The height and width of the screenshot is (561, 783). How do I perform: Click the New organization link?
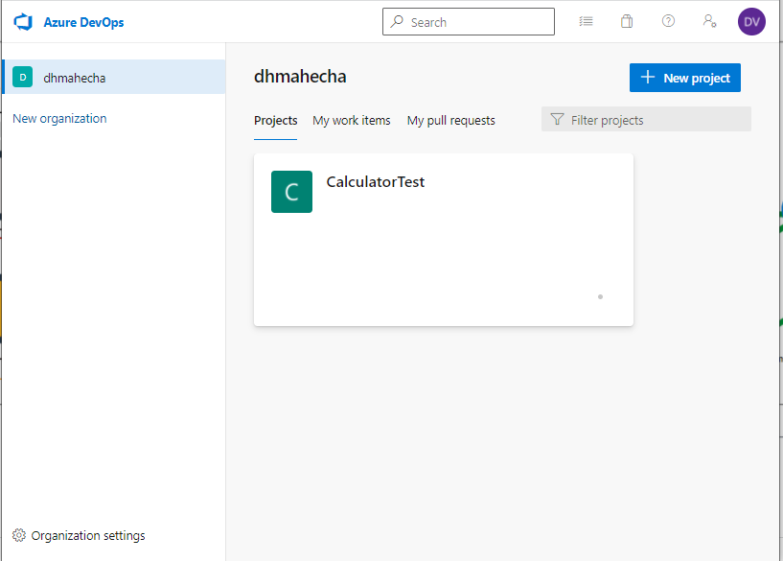(59, 118)
